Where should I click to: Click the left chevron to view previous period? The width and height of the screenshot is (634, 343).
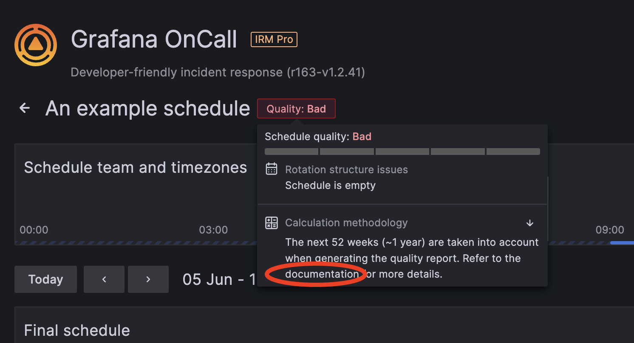pos(104,279)
